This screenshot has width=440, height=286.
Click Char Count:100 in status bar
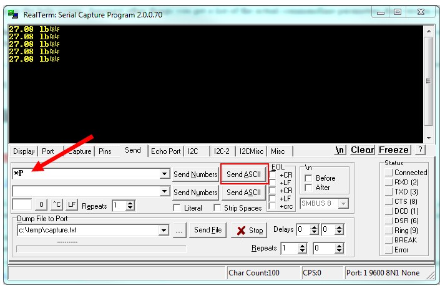(253, 272)
